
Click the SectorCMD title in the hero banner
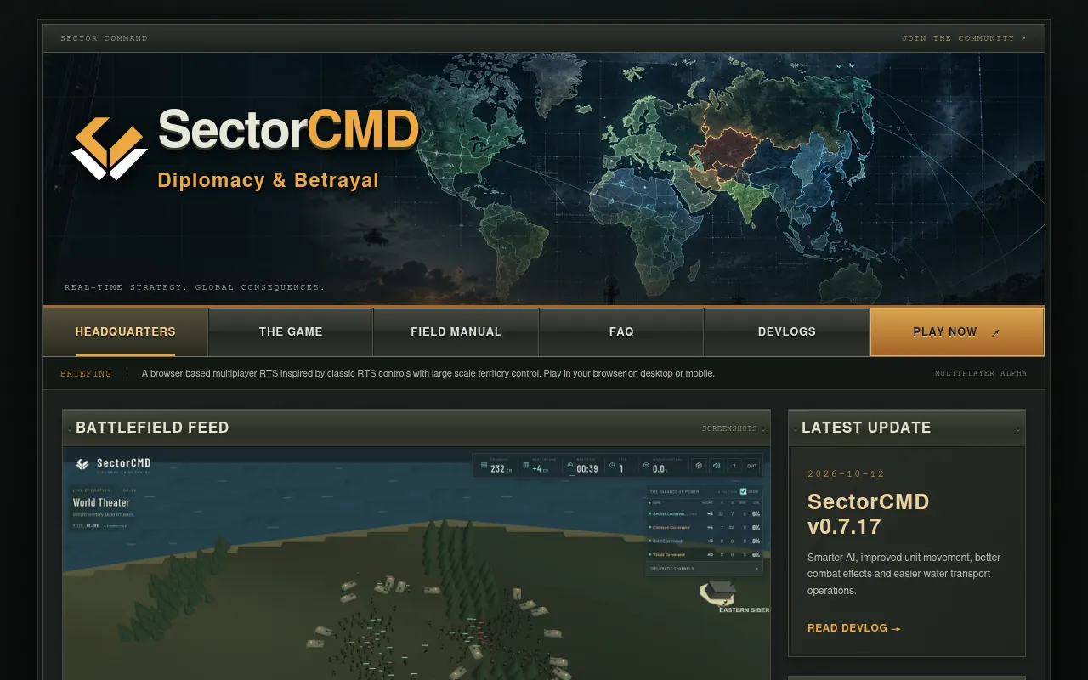tap(289, 130)
